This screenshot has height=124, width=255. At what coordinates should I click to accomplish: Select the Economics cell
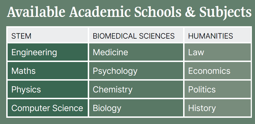tap(218, 70)
